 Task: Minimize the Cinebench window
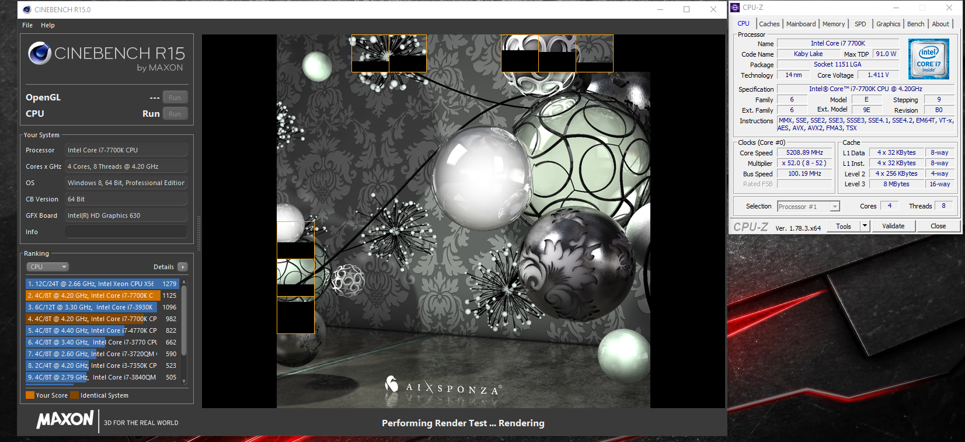(660, 9)
